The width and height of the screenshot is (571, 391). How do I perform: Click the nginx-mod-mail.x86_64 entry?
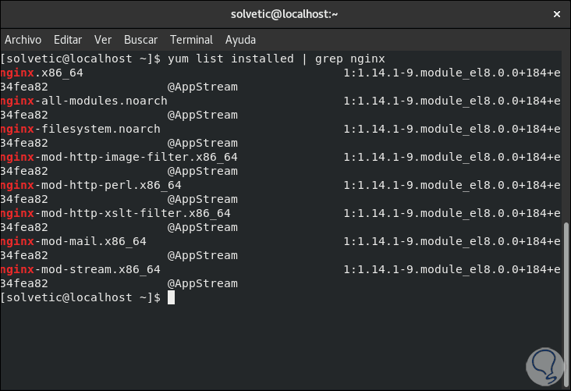[x=74, y=241]
